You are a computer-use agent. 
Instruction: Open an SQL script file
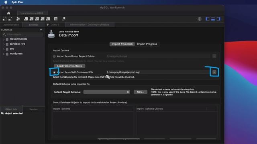coord(10,19)
